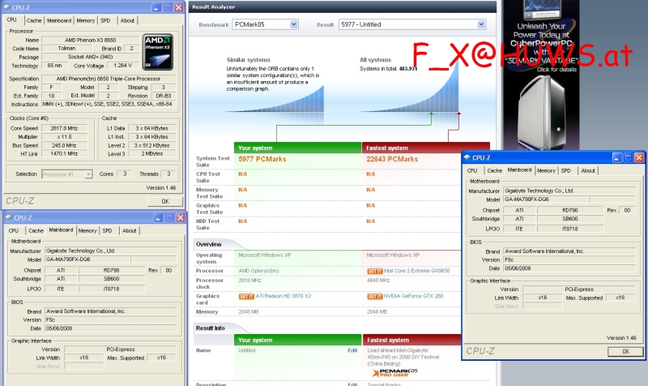Click Bus Speed value 245.0 MHz
The width and height of the screenshot is (648, 386).
(x=64, y=146)
